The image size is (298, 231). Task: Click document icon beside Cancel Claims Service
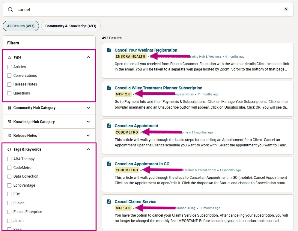click(x=109, y=202)
